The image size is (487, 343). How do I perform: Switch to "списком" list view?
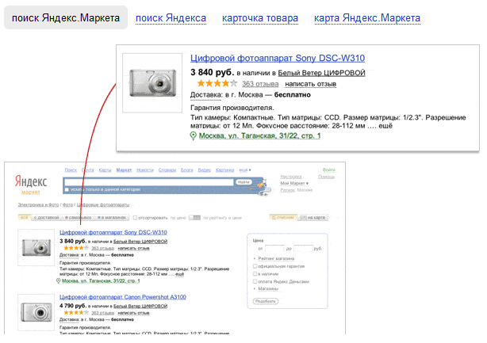[282, 217]
